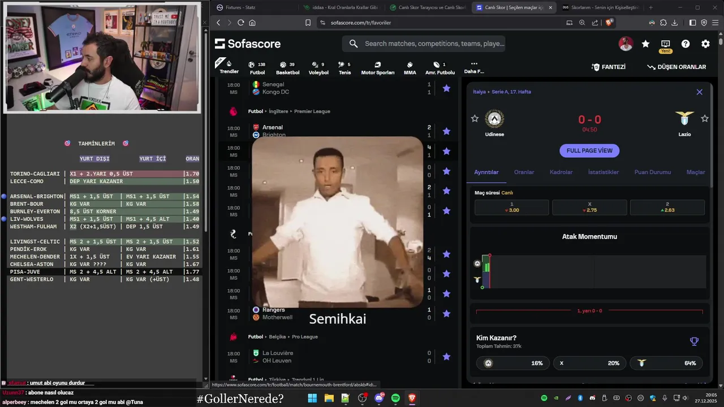Viewport: 724px width, 407px height.
Task: Open the user profile avatar
Action: click(x=626, y=44)
